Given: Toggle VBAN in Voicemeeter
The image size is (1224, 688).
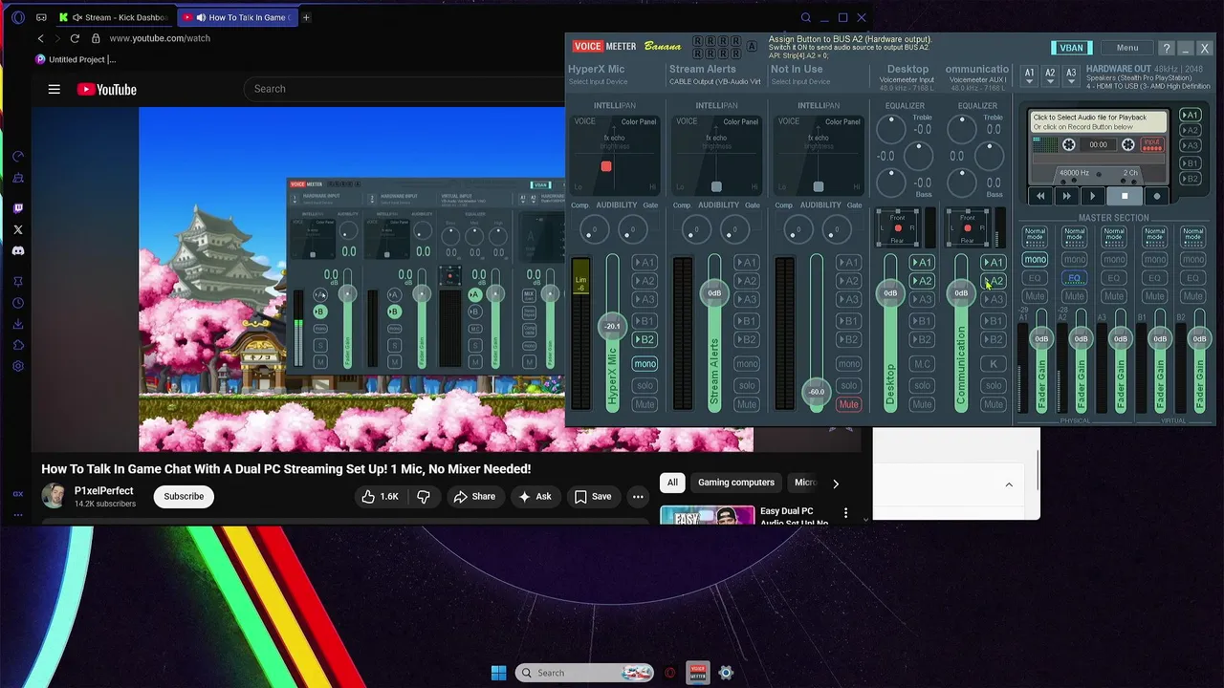Looking at the screenshot, I should click(1072, 48).
